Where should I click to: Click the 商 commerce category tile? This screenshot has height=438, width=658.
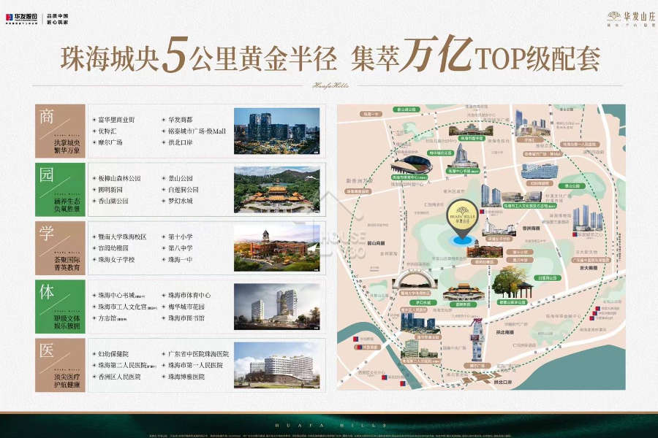[x=60, y=131]
